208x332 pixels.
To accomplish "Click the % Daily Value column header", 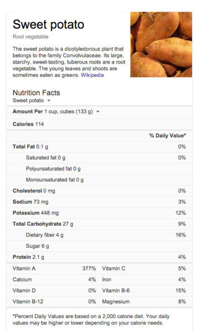I will 168,136.
